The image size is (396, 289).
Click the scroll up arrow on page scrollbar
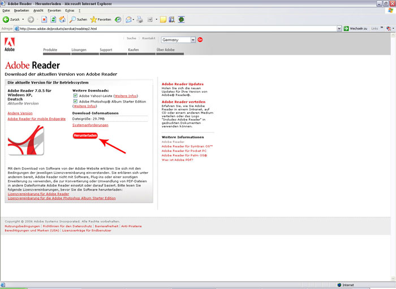tap(393, 35)
